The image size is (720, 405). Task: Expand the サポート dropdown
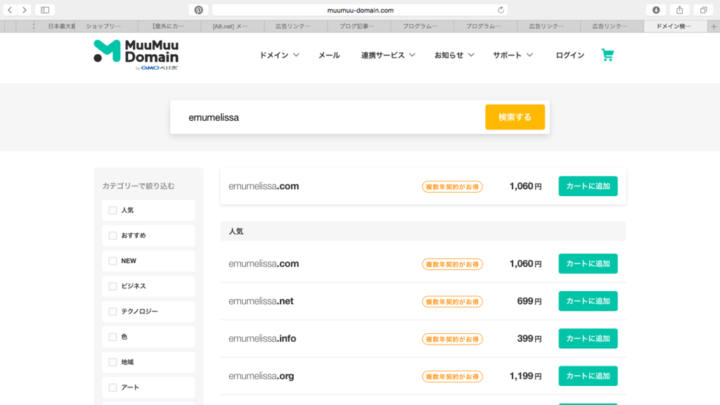pos(513,55)
